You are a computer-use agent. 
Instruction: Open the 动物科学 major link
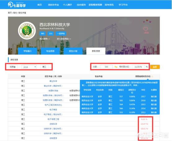53,124
